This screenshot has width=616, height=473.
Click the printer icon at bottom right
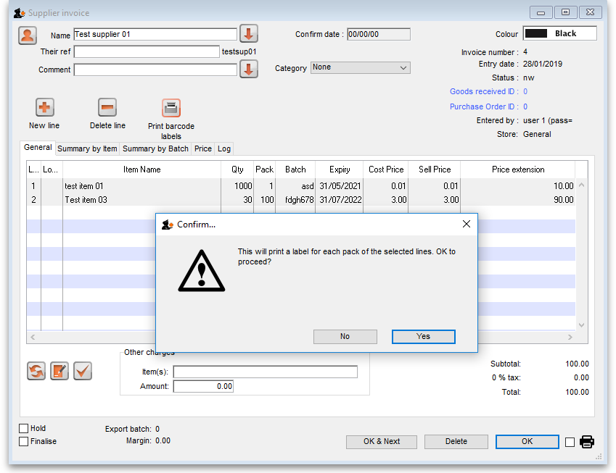click(x=587, y=442)
